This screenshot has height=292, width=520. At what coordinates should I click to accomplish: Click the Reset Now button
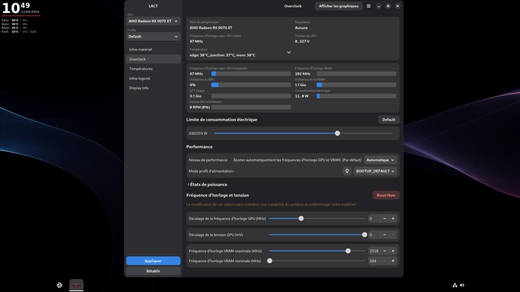(385, 195)
